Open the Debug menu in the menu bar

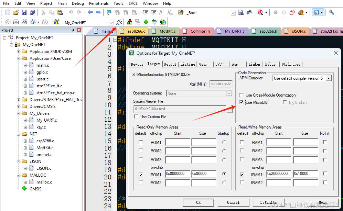[x=78, y=3]
